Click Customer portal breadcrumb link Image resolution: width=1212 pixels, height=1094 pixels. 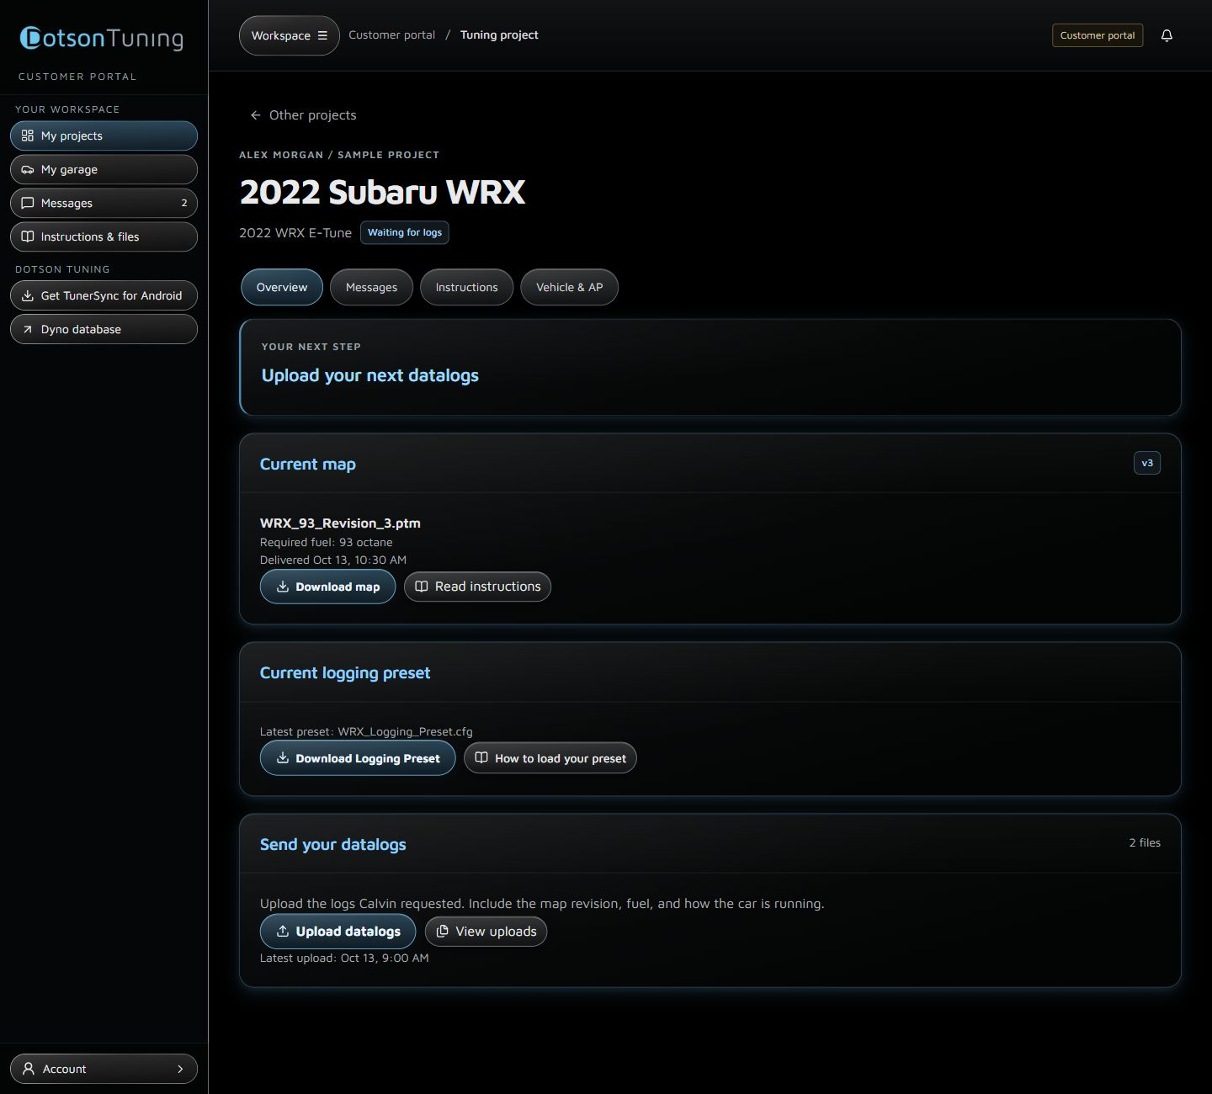392,35
